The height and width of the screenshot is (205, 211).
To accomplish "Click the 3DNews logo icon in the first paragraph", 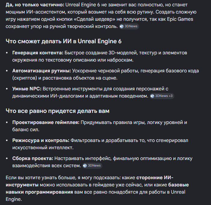I will (x=122, y=26).
